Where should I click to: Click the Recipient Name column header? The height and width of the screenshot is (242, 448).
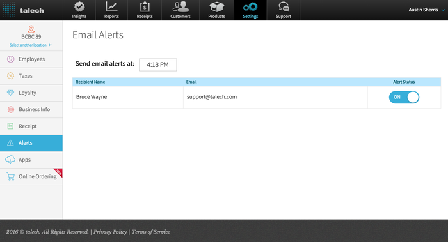tap(90, 82)
